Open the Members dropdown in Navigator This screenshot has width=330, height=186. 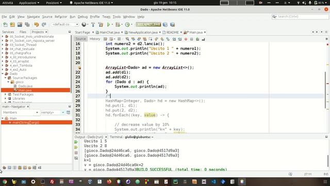tap(20, 113)
